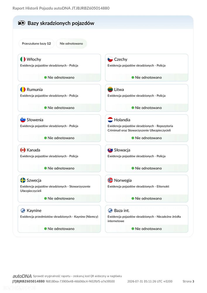Select the globe icon beside Kaynine
The width and height of the screenshot is (207, 293).
point(23,211)
